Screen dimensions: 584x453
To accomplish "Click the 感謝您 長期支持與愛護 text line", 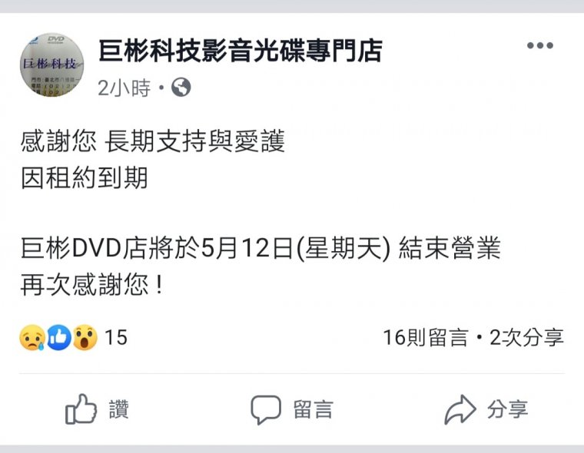I will coord(153,141).
